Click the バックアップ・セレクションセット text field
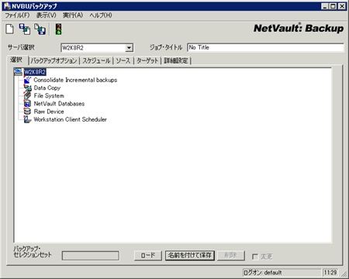The image size is (349, 279). tap(91, 256)
